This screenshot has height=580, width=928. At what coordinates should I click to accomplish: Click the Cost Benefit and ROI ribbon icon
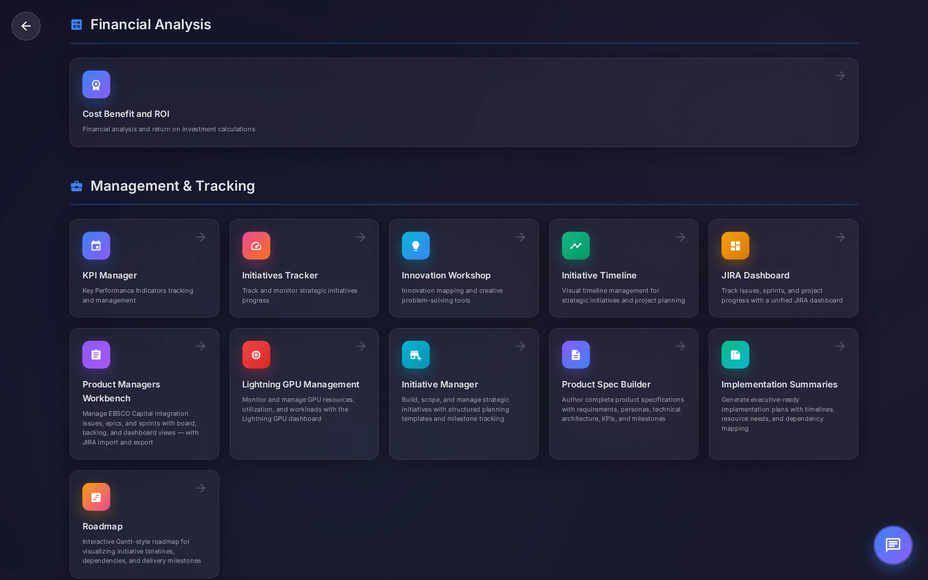tap(96, 84)
